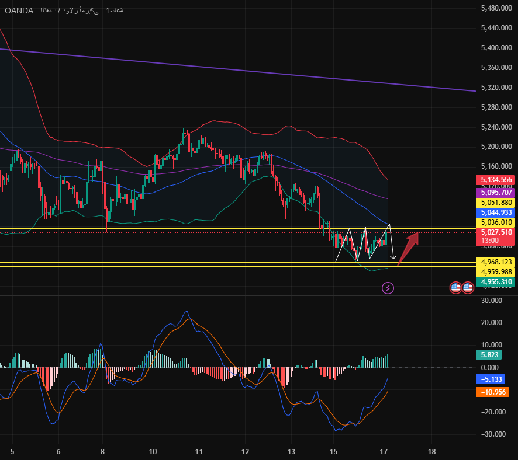518x460 pixels.
Task: Click date 10 on the time axis
Action: (152, 452)
